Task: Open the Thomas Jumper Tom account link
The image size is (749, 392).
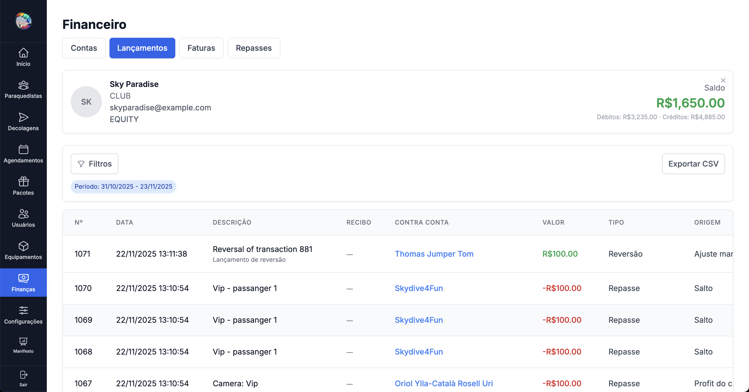Action: 434,254
